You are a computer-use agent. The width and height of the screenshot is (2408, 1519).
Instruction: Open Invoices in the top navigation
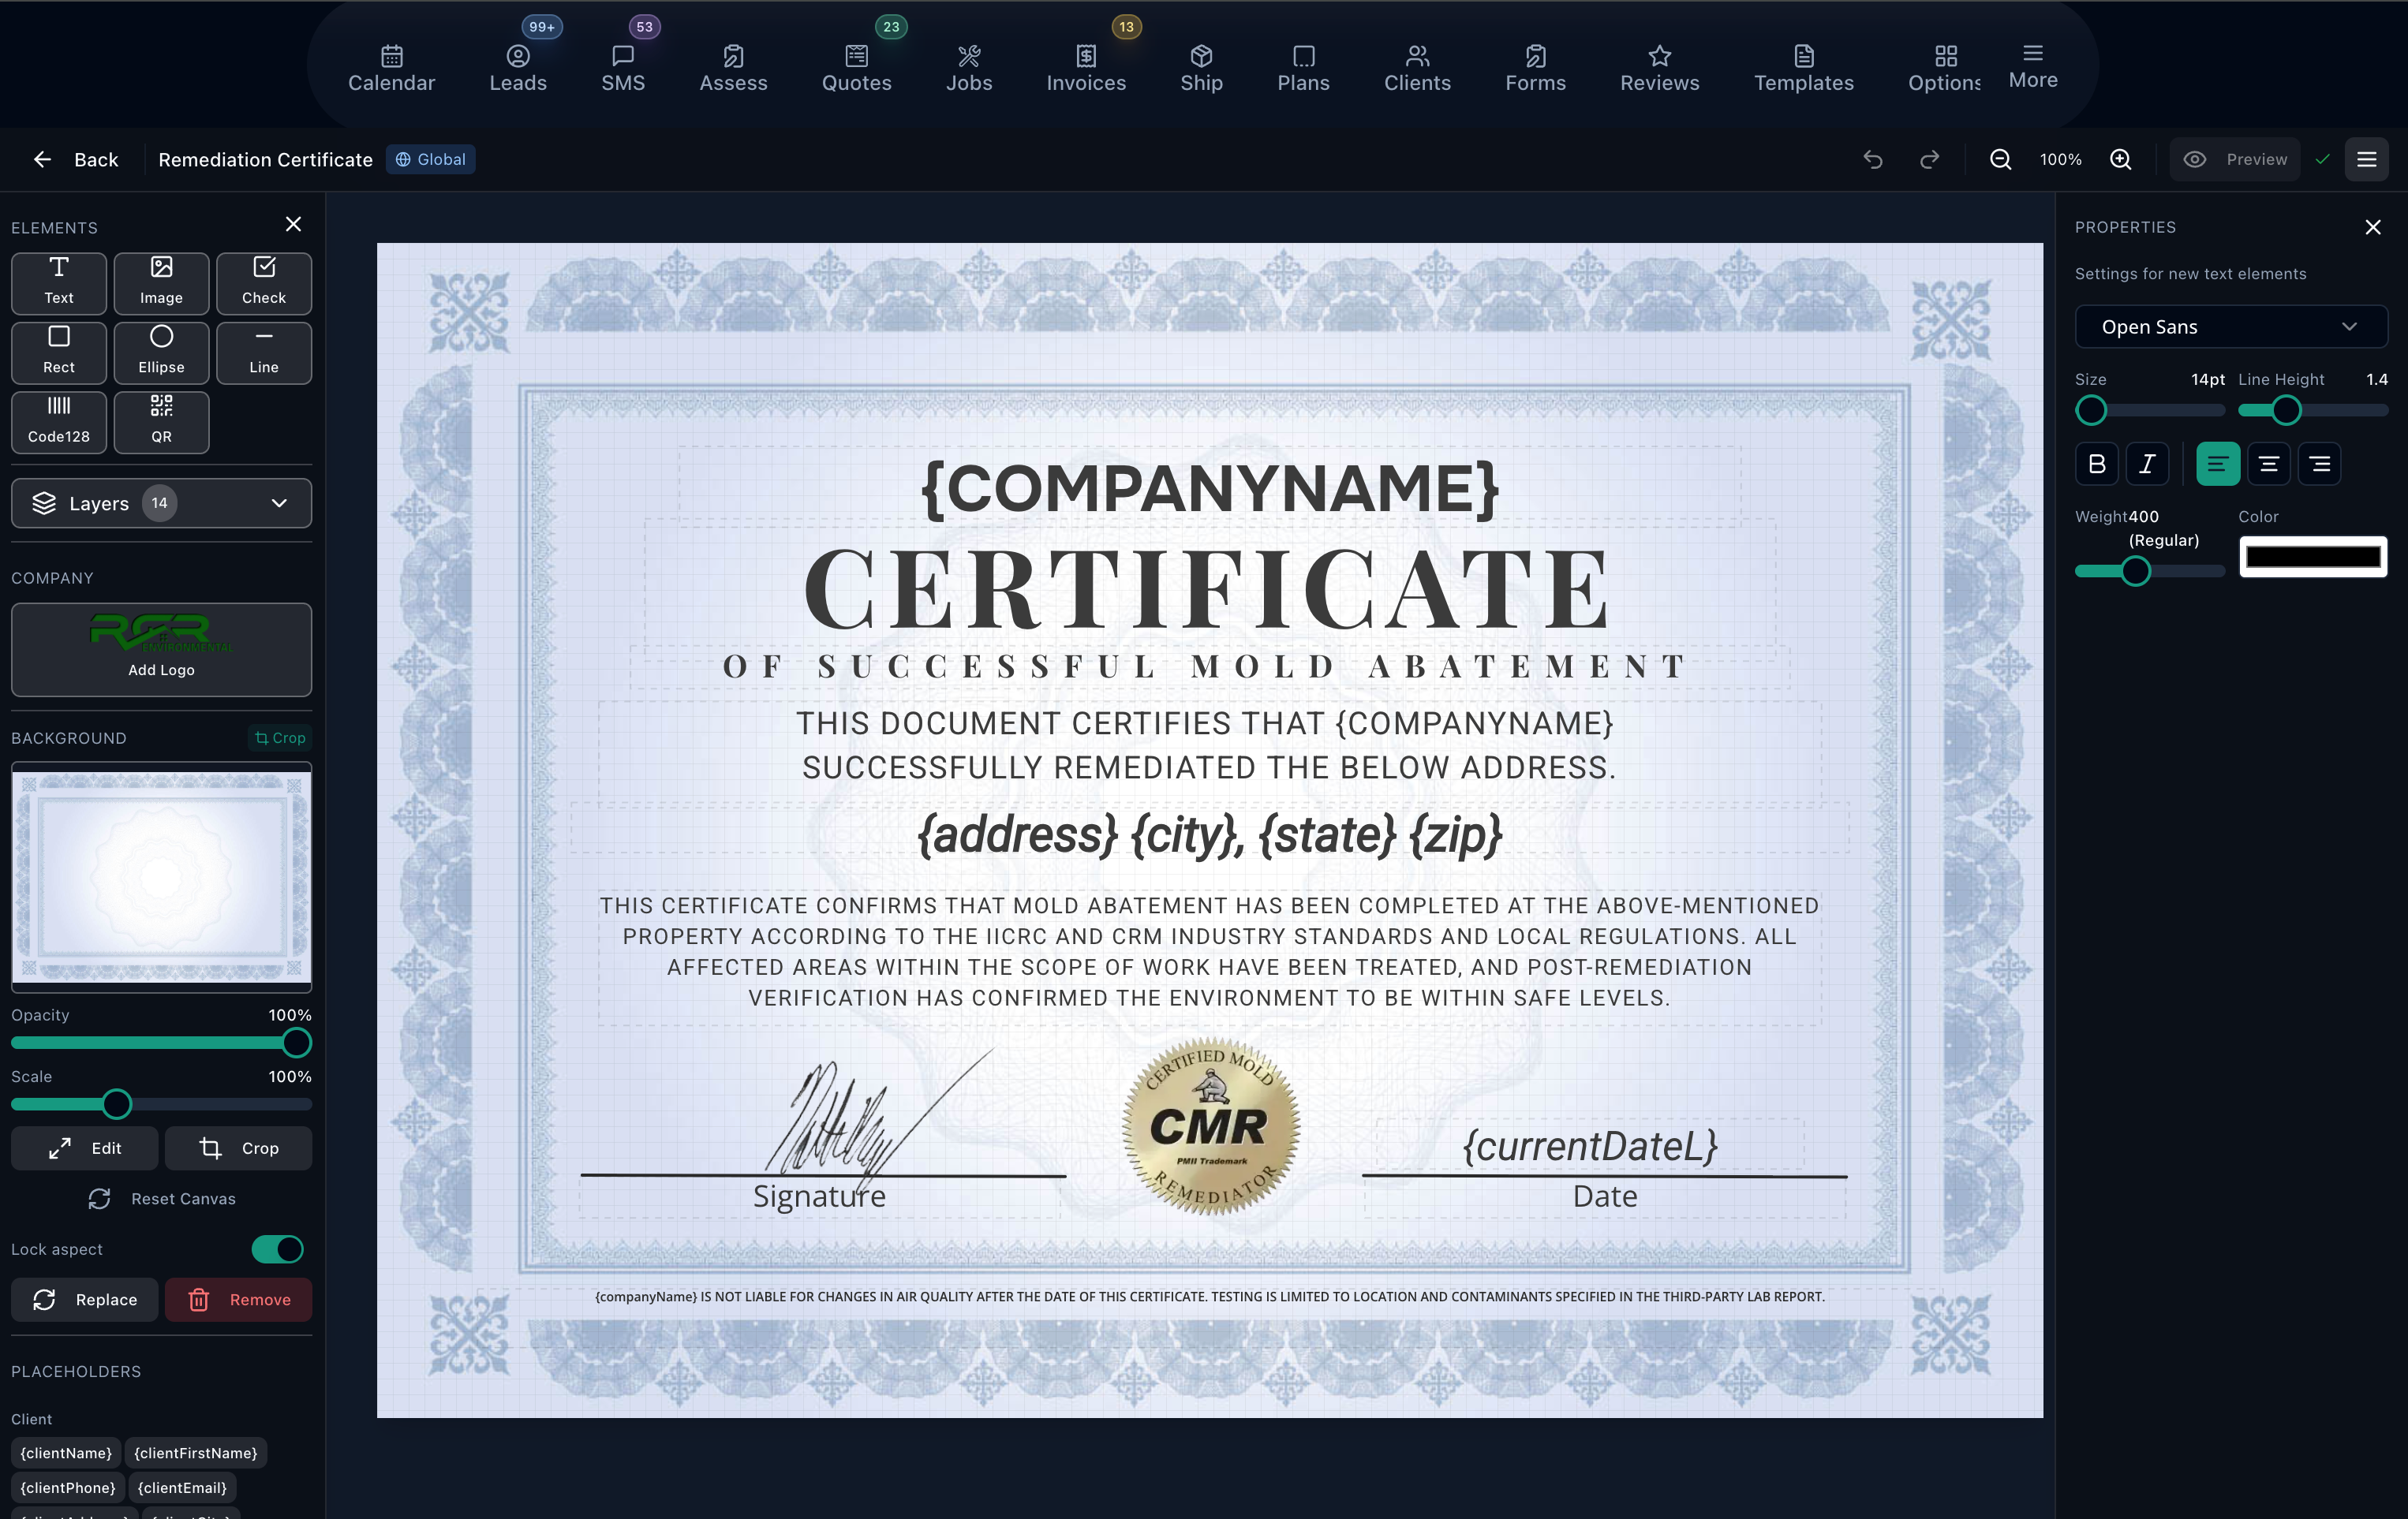(1086, 68)
